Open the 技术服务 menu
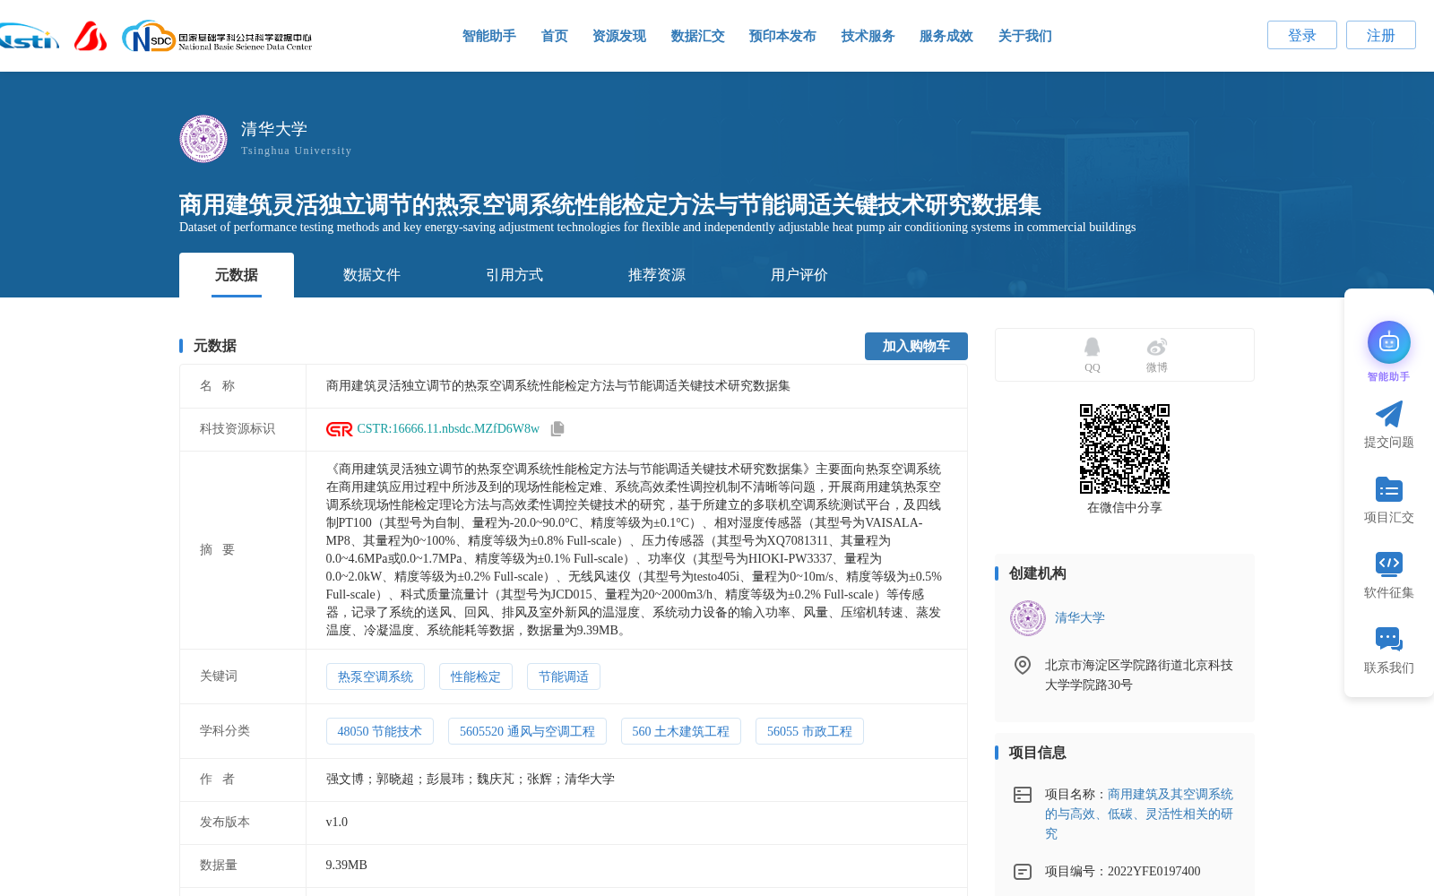The height and width of the screenshot is (896, 1434). pos(868,36)
